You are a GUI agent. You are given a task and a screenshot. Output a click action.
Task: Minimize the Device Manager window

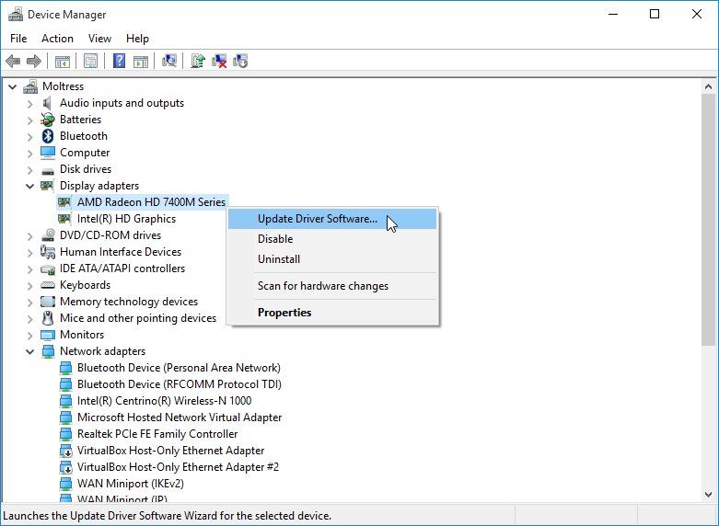click(x=613, y=14)
